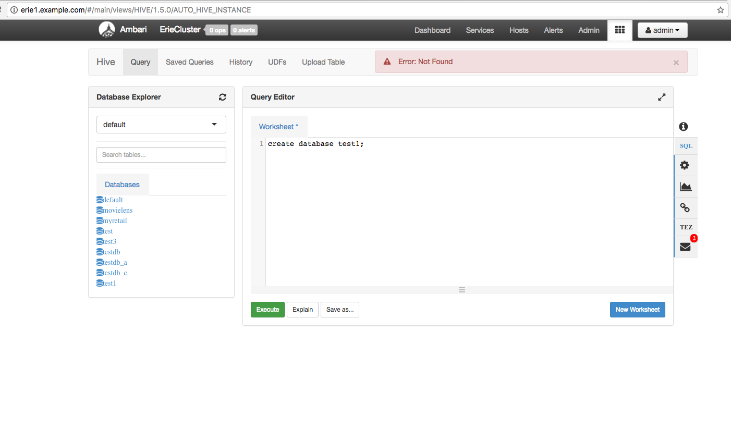
Task: Select the test3 database
Action: 109,241
